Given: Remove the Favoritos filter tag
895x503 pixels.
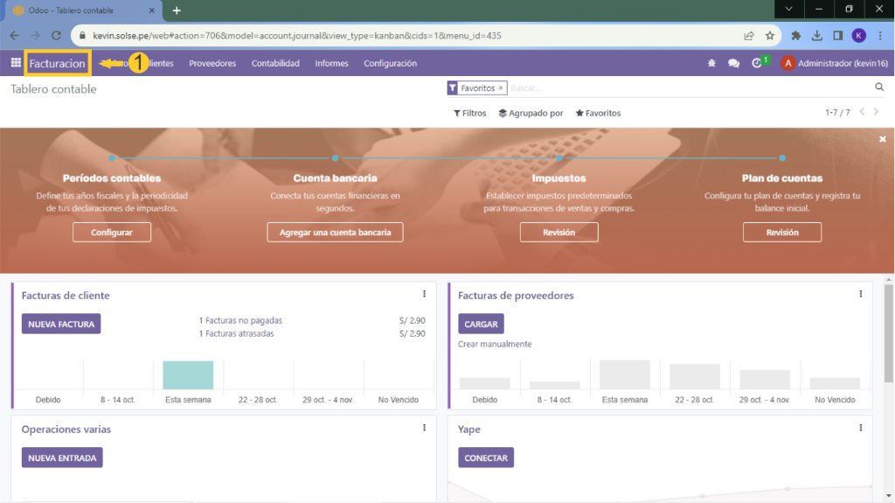Looking at the screenshot, I should 501,88.
